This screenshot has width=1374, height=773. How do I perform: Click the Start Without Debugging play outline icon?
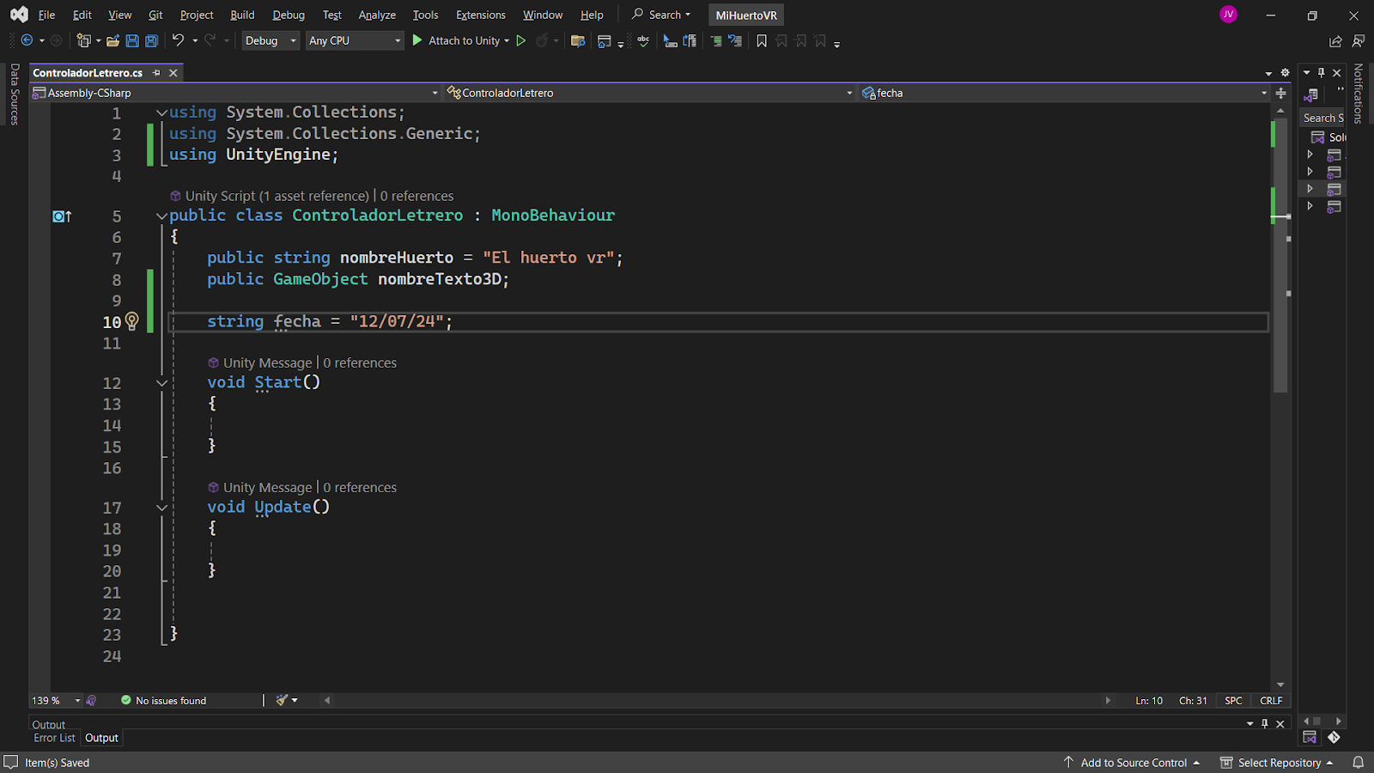click(520, 40)
